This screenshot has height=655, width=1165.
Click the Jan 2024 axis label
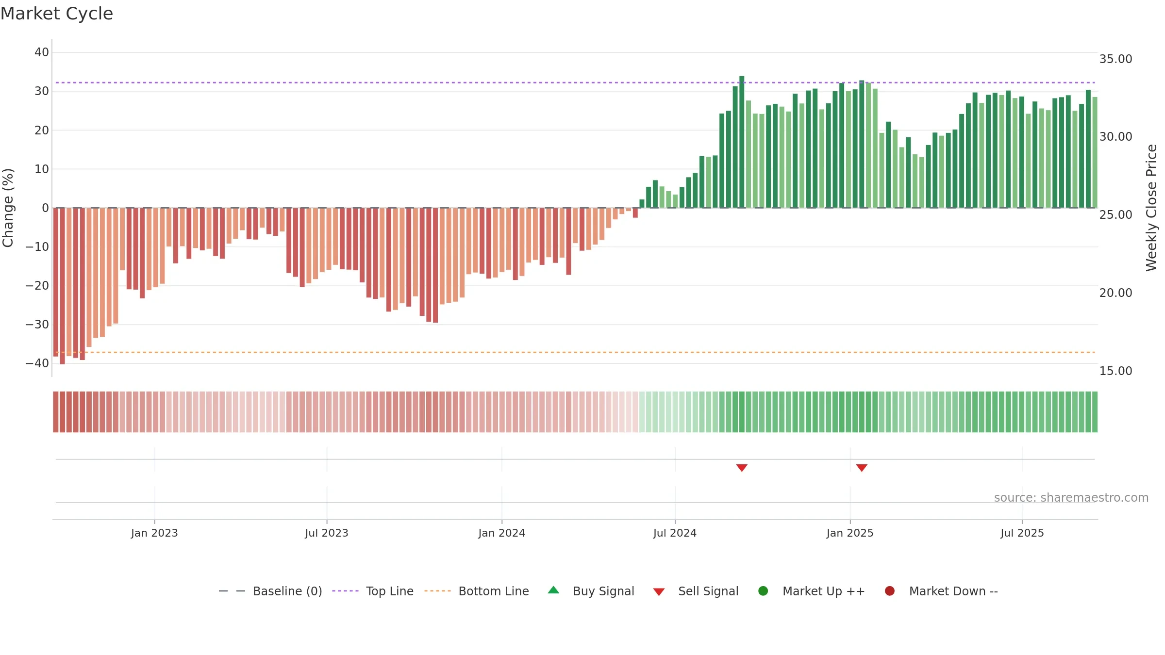click(501, 533)
